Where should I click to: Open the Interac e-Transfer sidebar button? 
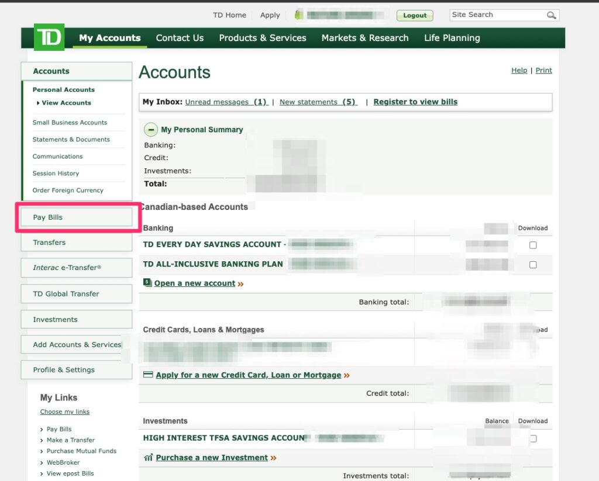(x=77, y=268)
